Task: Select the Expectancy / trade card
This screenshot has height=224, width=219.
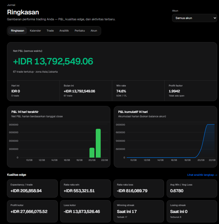Action: 32,188
